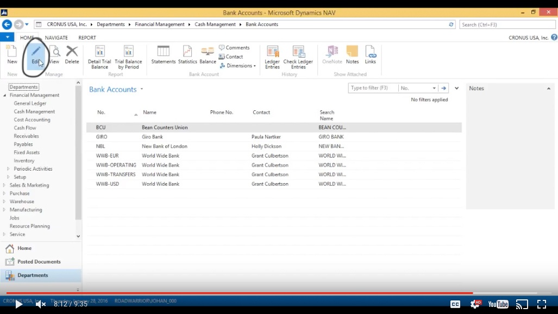Click the Type to filter box

373,88
